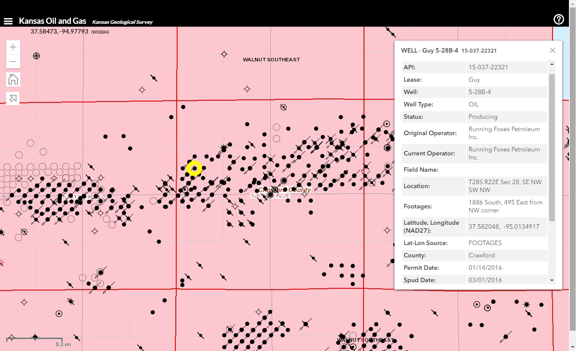Click the well popup scrollbar thumb
Screen dimensions: 576x351
[x=552, y=147]
